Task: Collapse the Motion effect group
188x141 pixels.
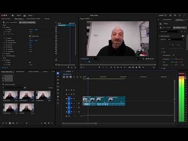Action: 3,27
